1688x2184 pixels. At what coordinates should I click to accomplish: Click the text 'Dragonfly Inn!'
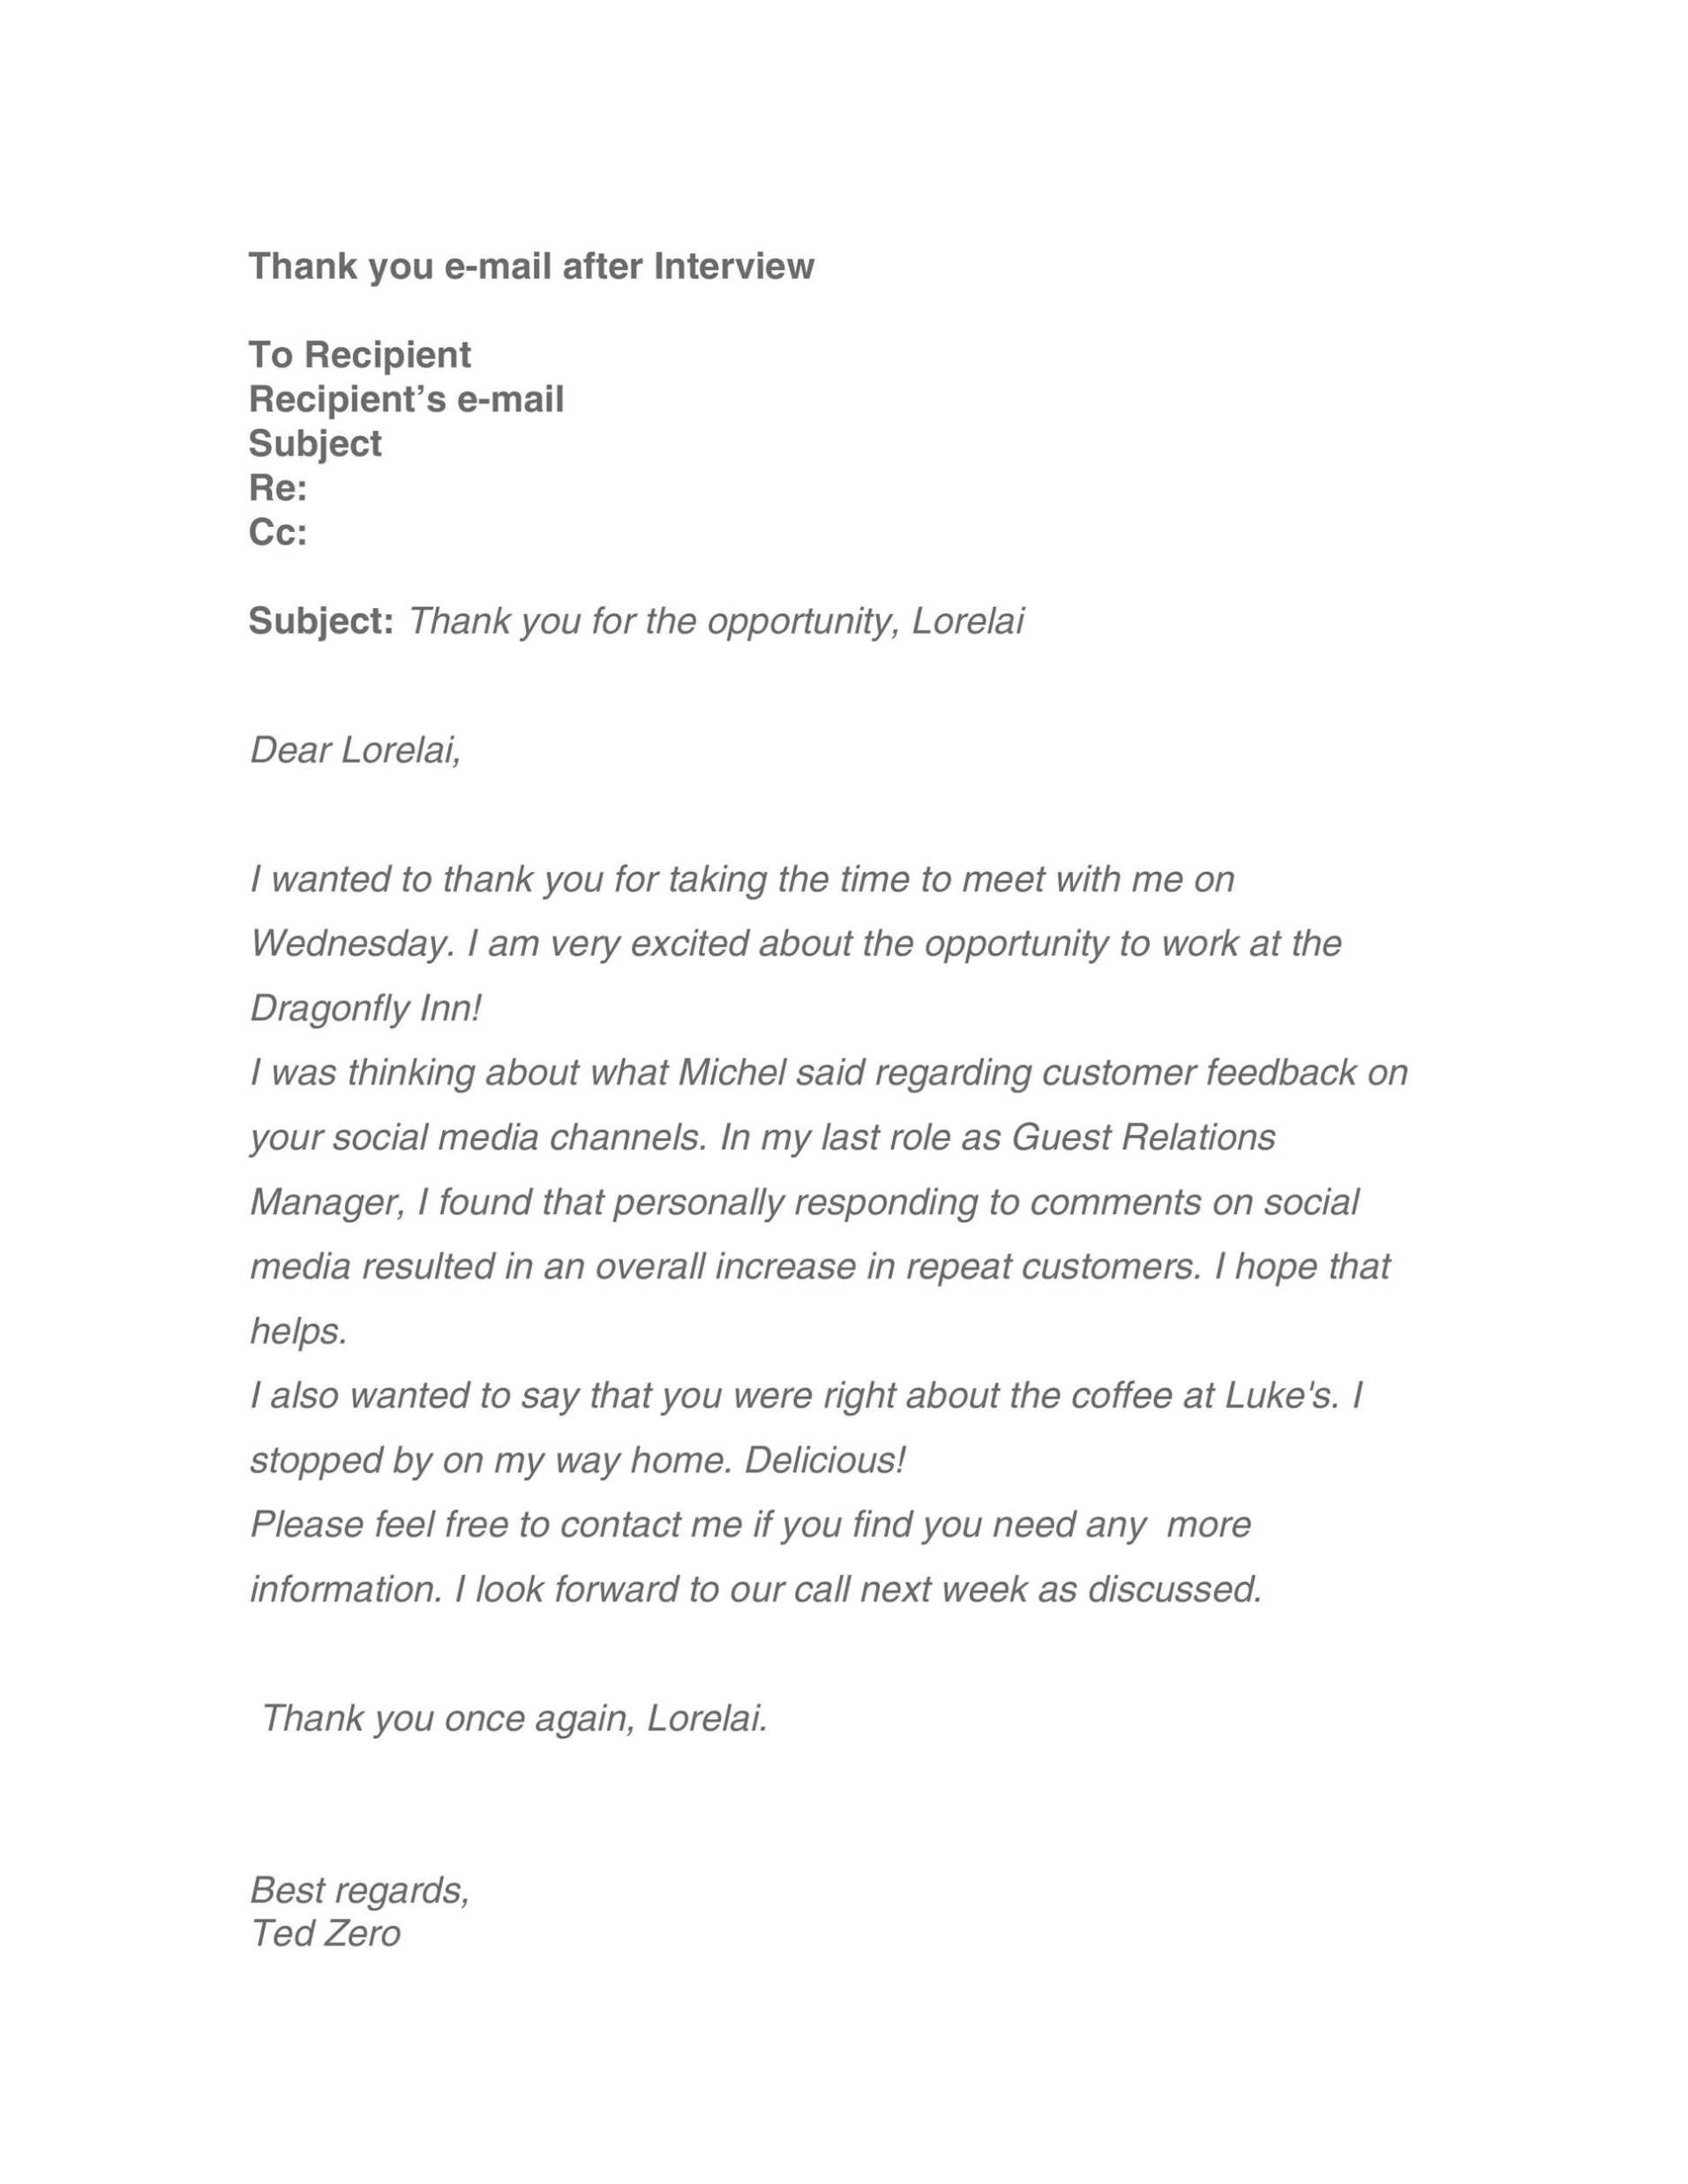(x=365, y=1008)
